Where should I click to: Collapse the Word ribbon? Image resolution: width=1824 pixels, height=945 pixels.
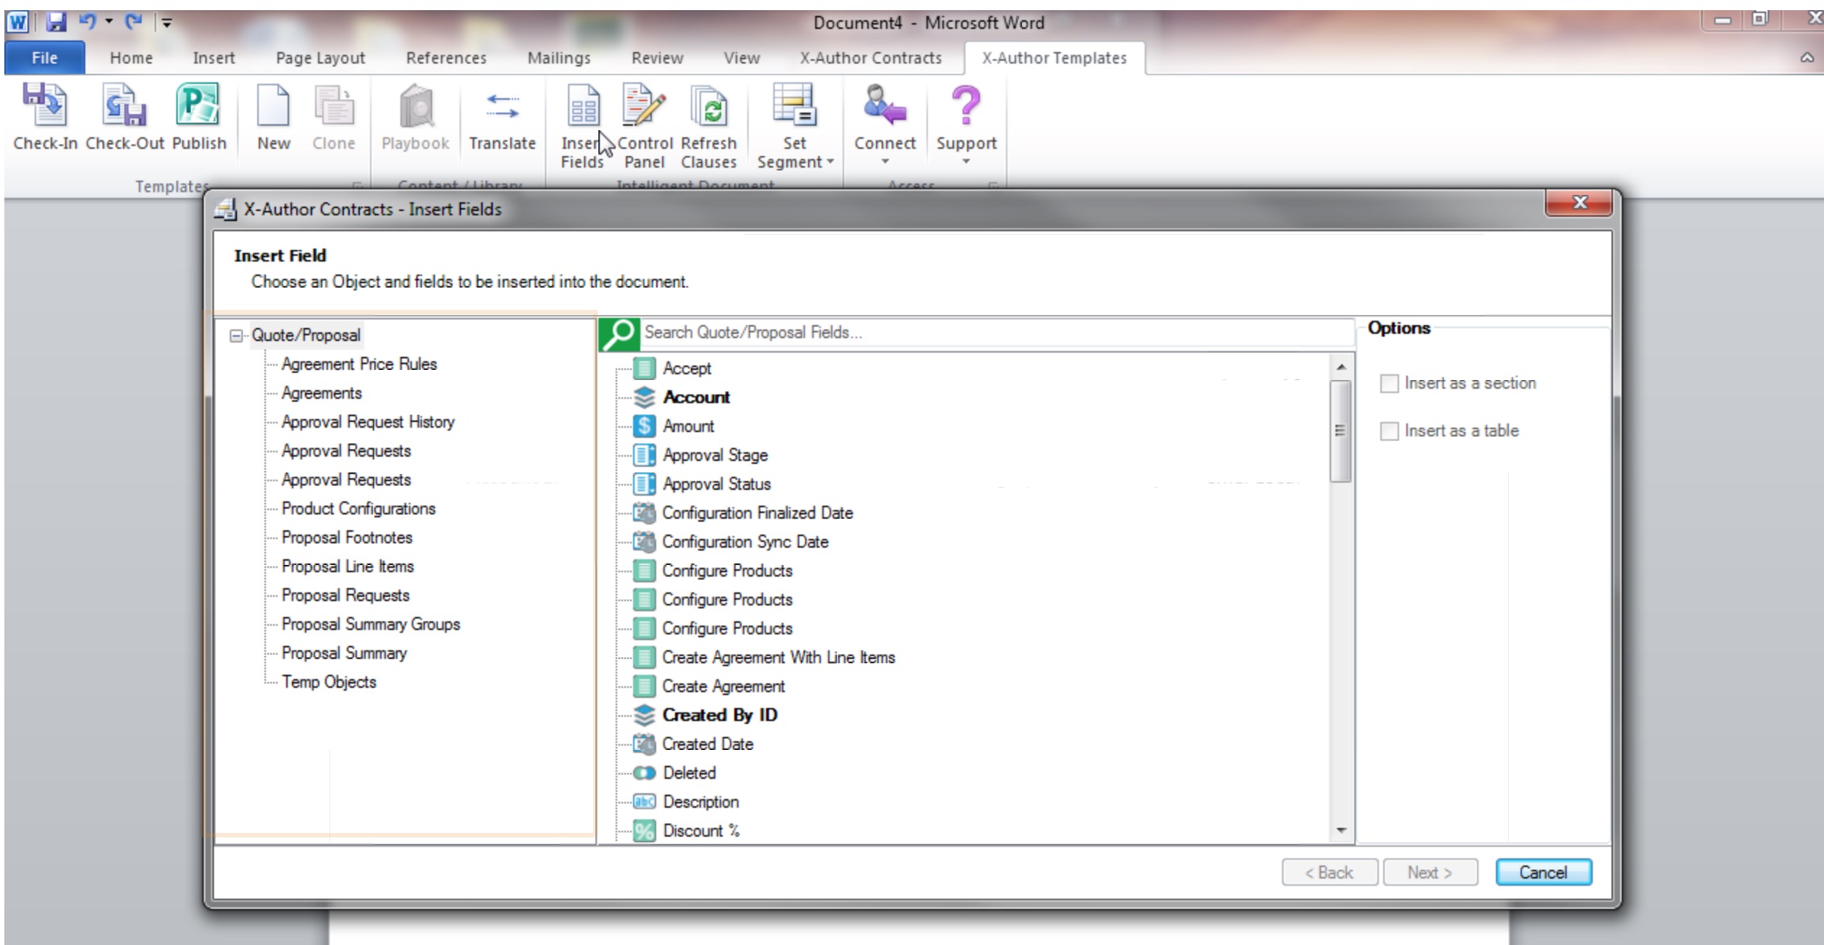1807,58
